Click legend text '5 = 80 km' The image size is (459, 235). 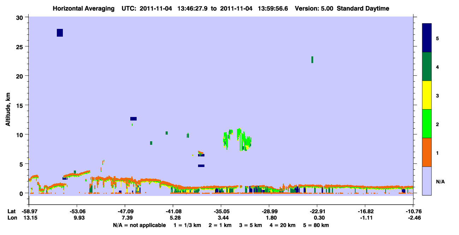(x=317, y=225)
